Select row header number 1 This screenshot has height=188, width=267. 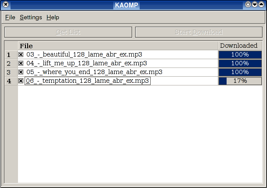click(x=11, y=55)
